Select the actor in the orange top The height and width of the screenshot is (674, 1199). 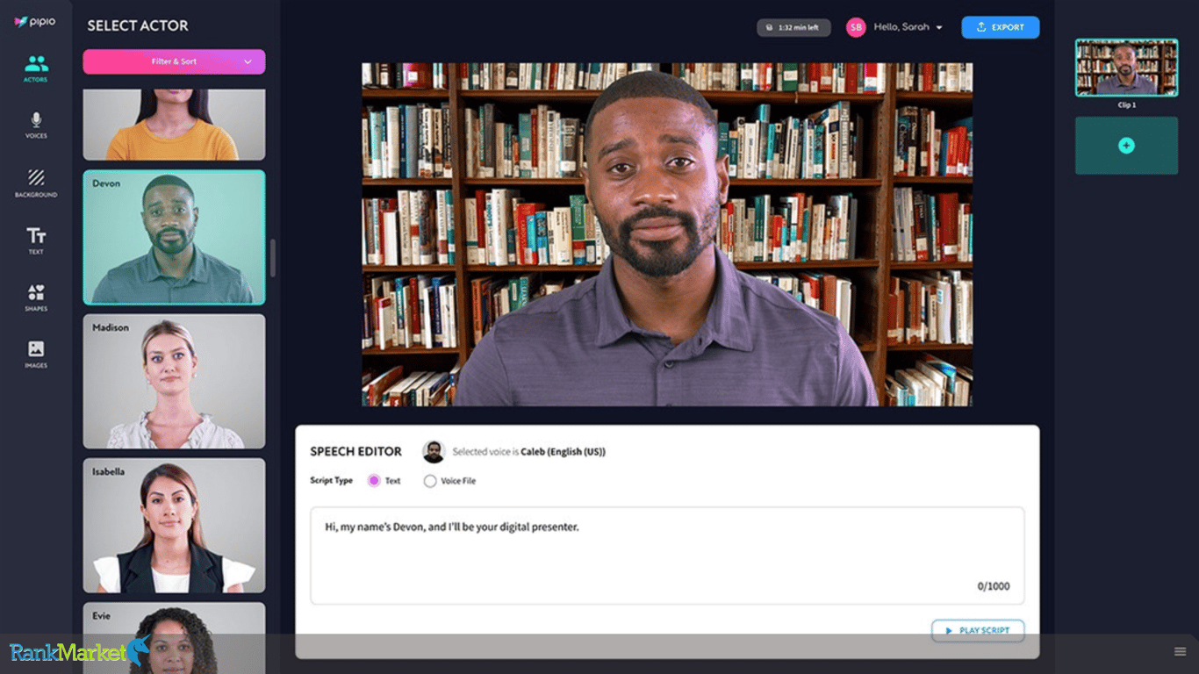pos(174,124)
